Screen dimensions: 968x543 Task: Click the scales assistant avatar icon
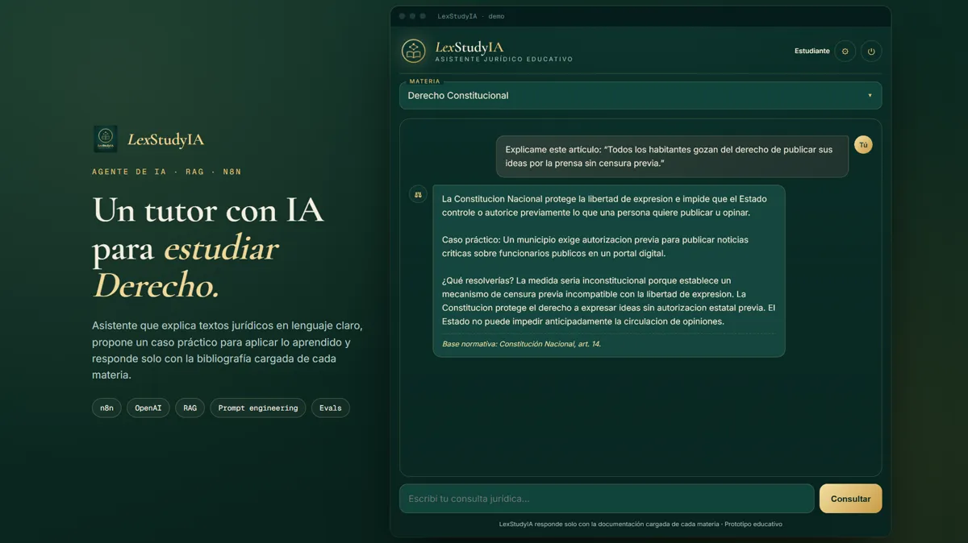coord(418,194)
